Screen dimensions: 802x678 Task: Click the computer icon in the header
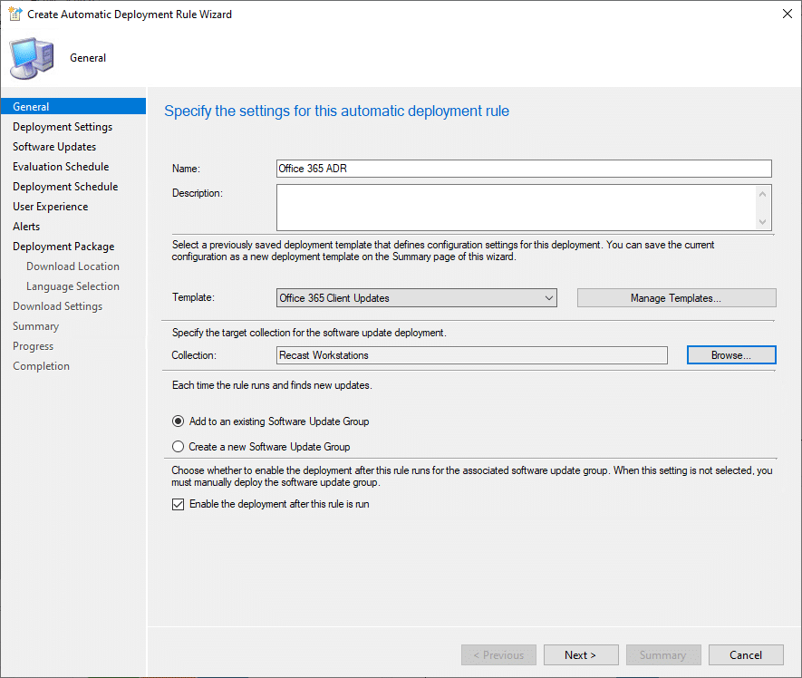pyautogui.click(x=32, y=59)
